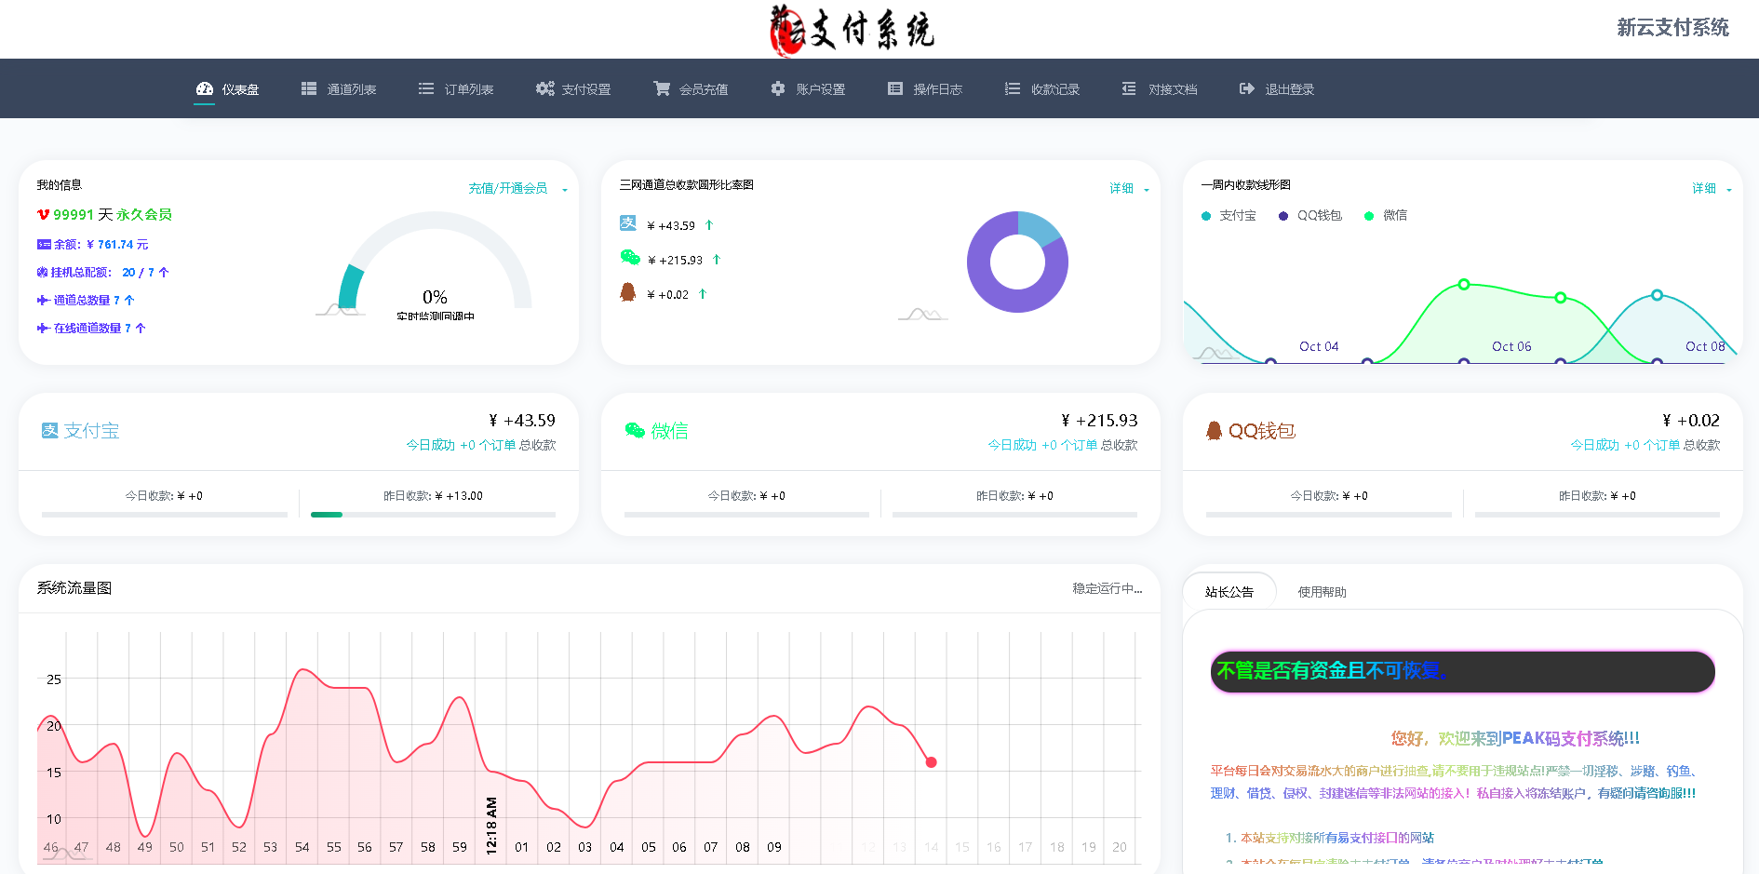Open 详细 dropdown on weekly line chart card
1759x874 pixels.
pyautogui.click(x=1711, y=189)
